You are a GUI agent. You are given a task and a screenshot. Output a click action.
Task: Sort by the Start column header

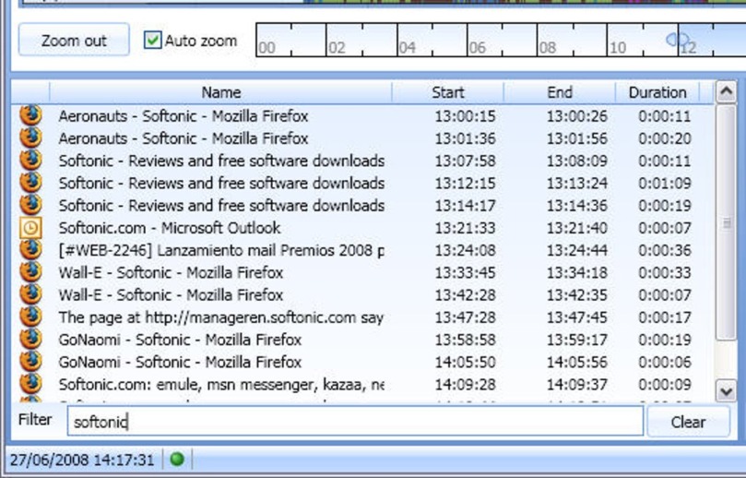[x=448, y=92]
